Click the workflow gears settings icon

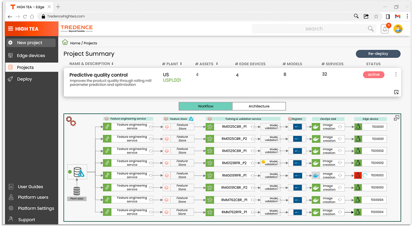tap(71, 121)
